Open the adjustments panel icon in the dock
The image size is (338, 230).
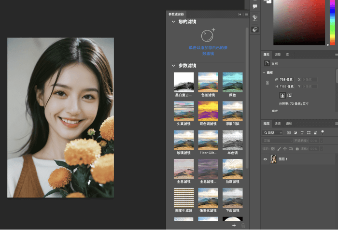click(255, 18)
